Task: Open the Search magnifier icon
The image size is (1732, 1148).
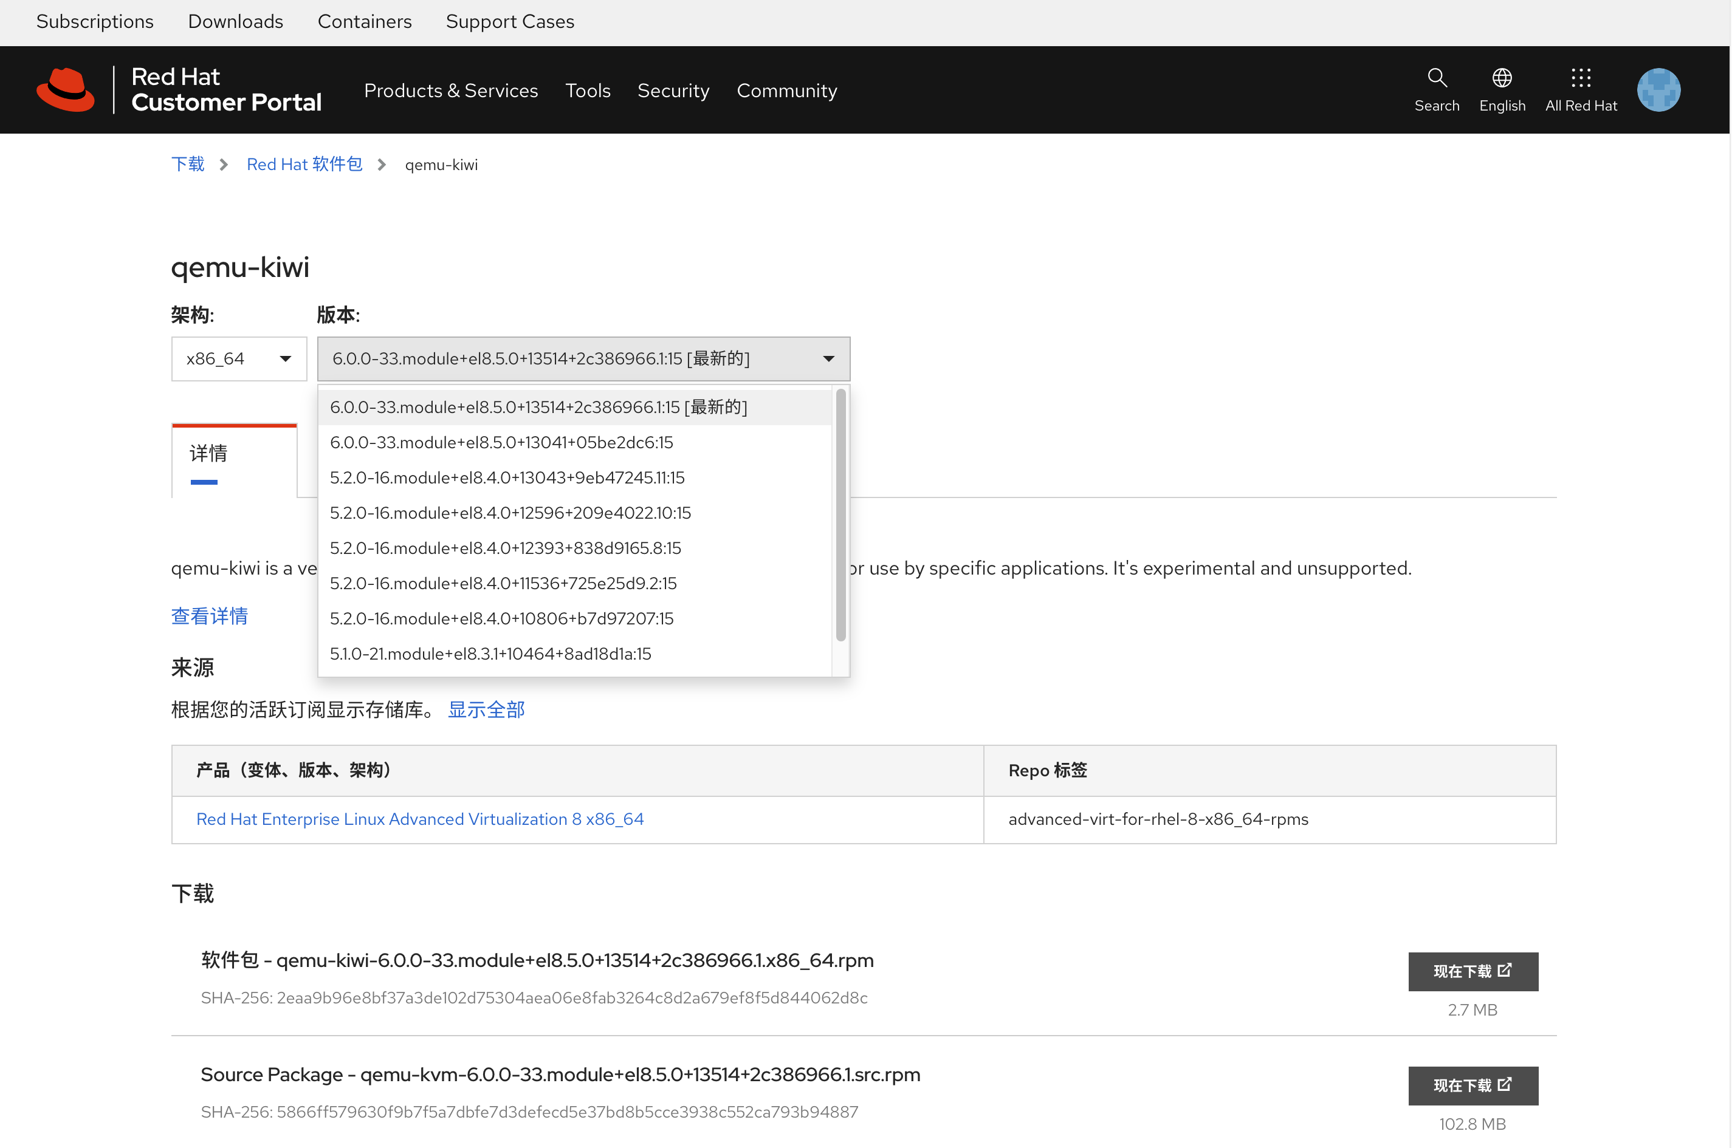Action: (1437, 78)
